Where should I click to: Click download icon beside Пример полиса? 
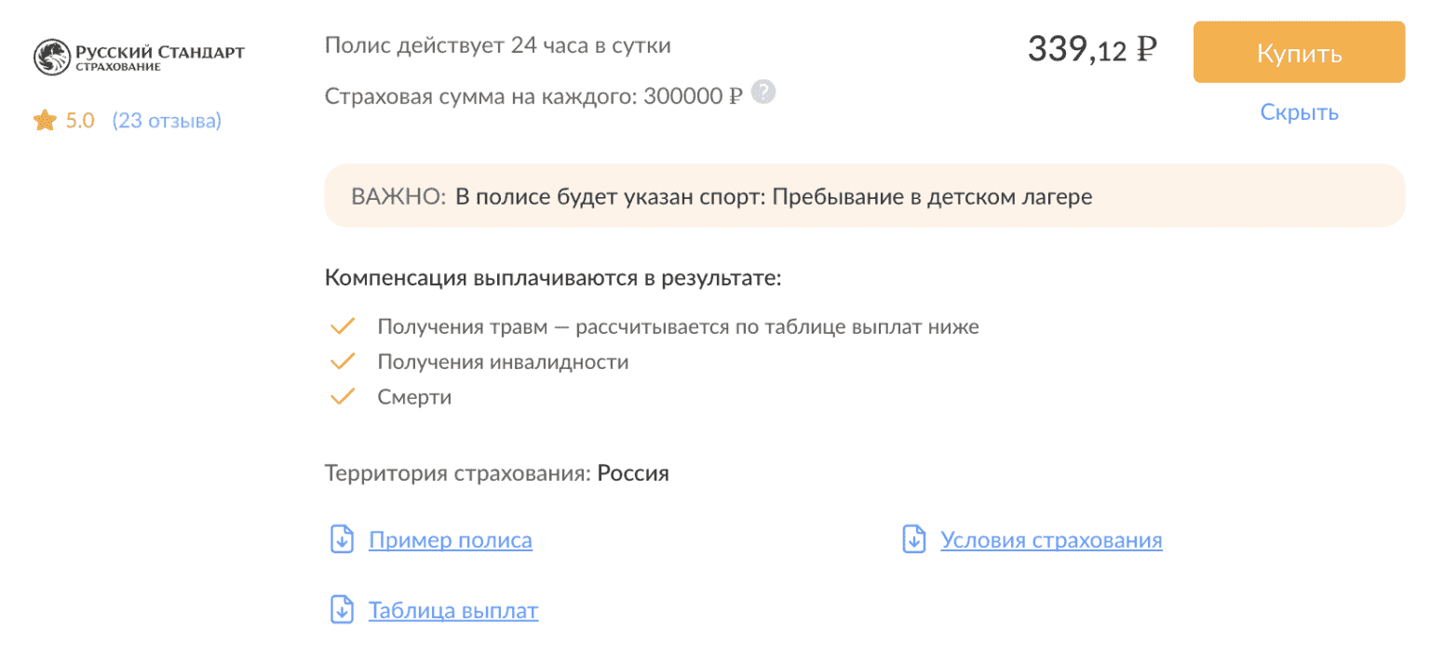[x=343, y=539]
